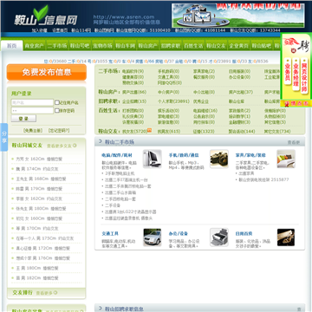
Task: Focus the username input field
Action: [32, 102]
